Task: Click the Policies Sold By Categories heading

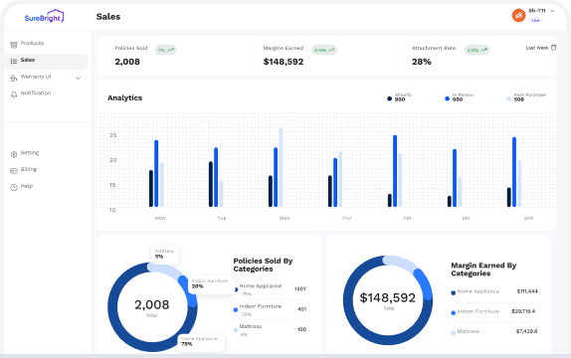Action: pos(263,265)
